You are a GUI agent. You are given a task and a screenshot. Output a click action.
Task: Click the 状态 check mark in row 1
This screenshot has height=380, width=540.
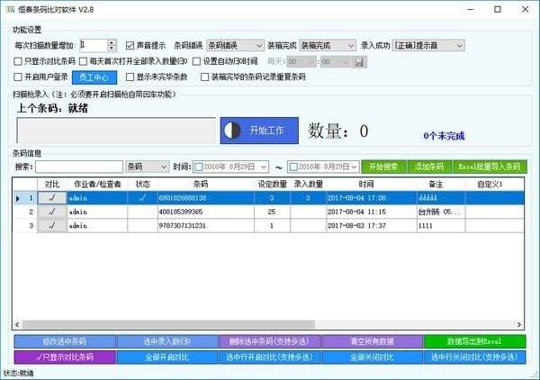pyautogui.click(x=142, y=197)
